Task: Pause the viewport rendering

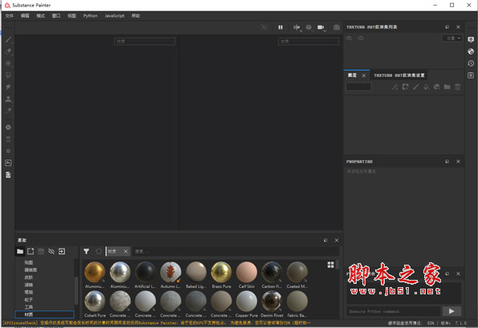Action: (280, 27)
